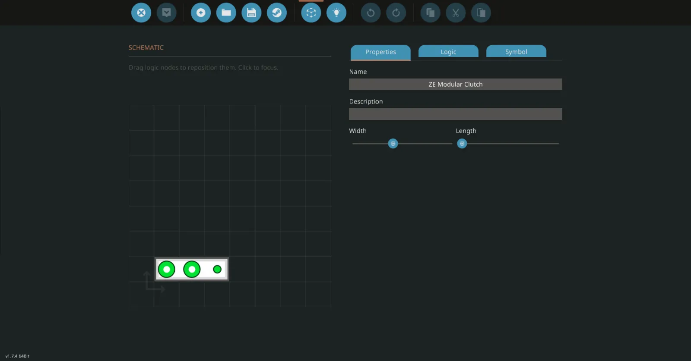
Task: Click the lightbulb icon in the toolbar
Action: click(x=336, y=13)
